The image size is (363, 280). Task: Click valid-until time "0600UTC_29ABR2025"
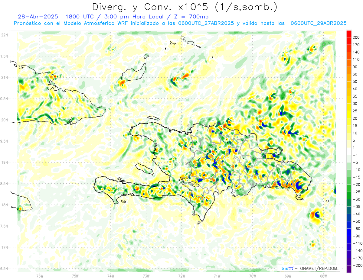click(x=318, y=23)
